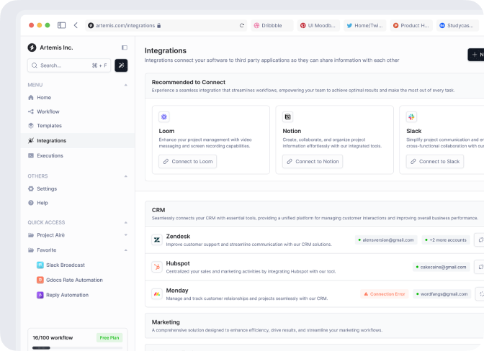The width and height of the screenshot is (484, 351).
Task: Switch to the Home/Twi... browser tab
Action: 364,25
